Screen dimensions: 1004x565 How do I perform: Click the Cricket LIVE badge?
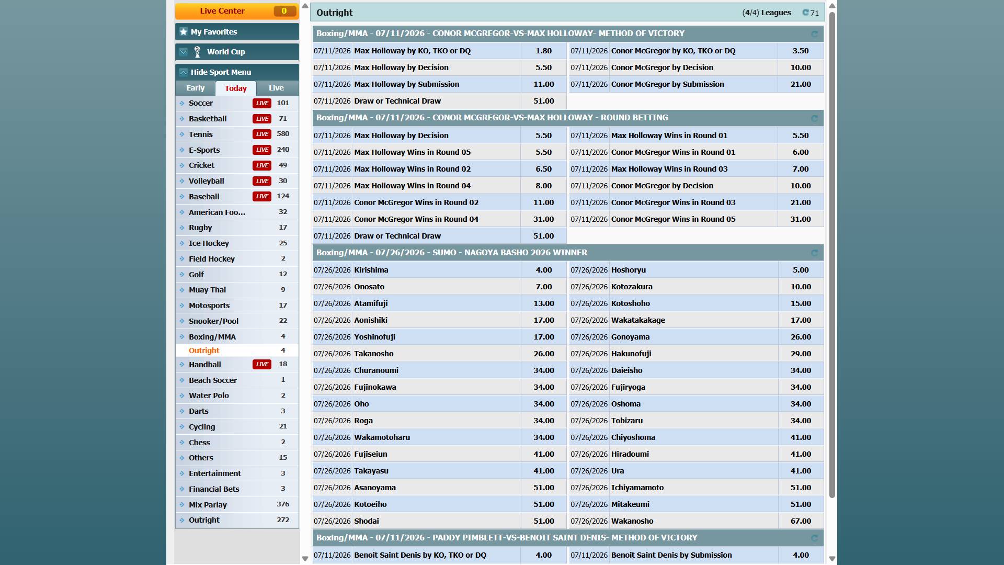pyautogui.click(x=262, y=165)
